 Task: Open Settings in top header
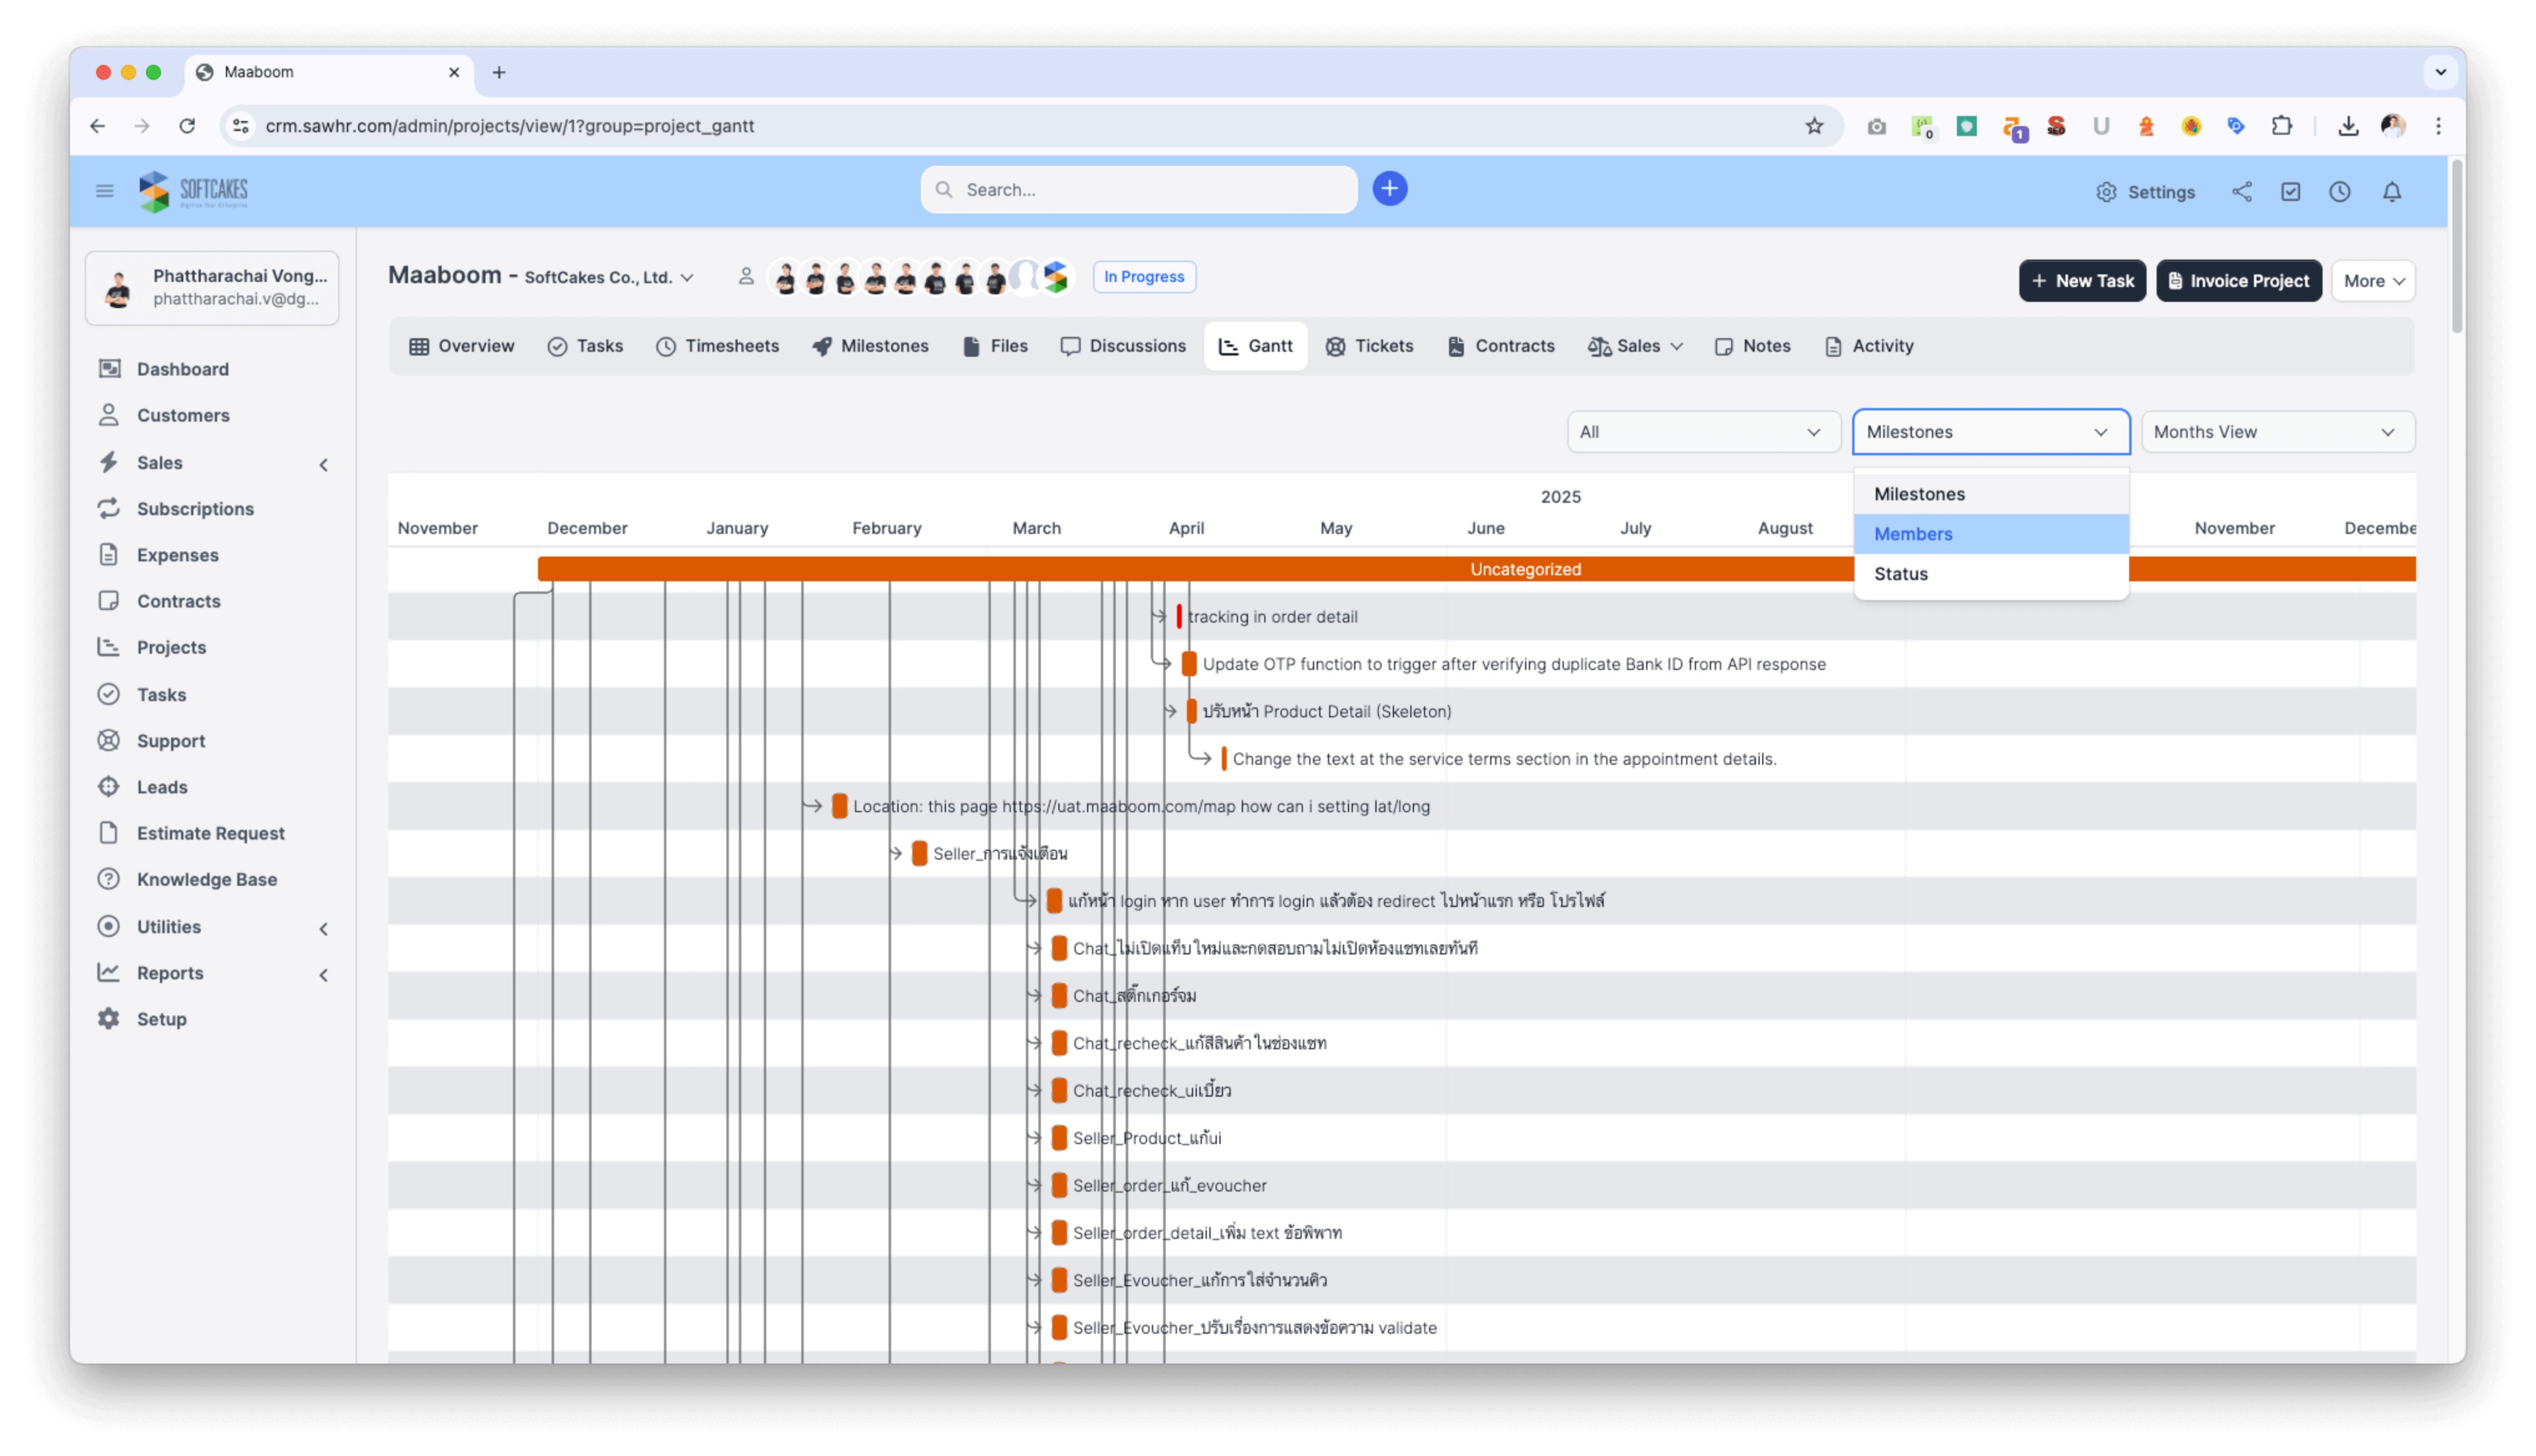[x=2145, y=191]
